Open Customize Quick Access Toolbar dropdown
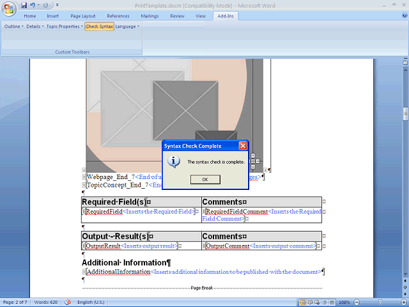The width and height of the screenshot is (409, 307). pos(57,5)
